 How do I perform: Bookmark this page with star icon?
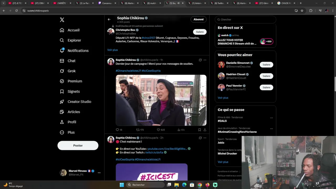[x=302, y=10]
